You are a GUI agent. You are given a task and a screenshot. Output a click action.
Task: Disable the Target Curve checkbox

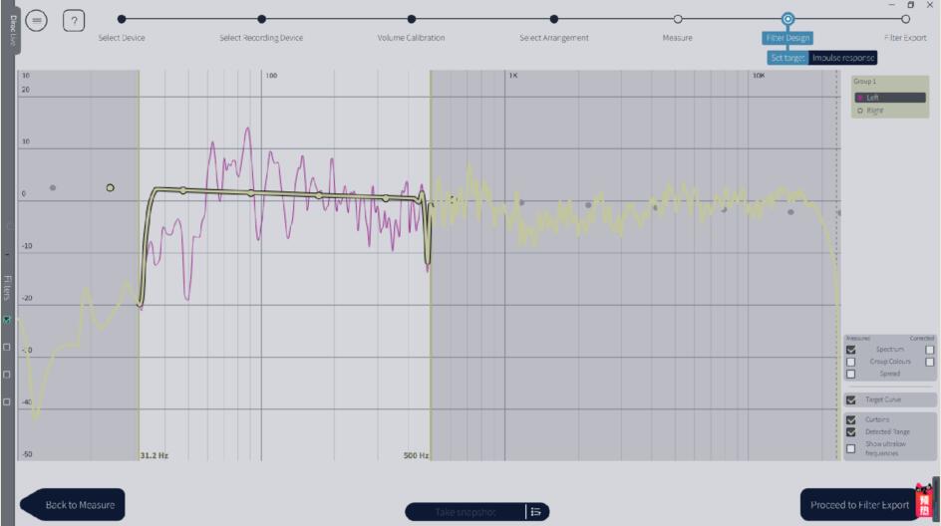[x=851, y=399]
